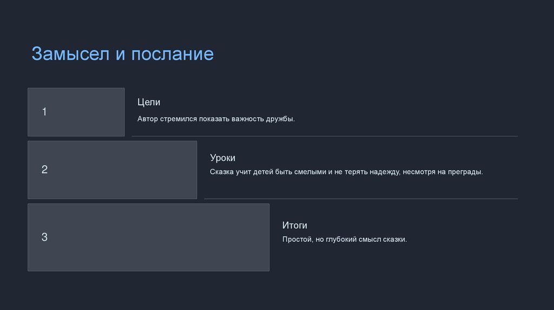Image resolution: width=554 pixels, height=310 pixels.
Task: Click the "Цели" heading
Action: pos(149,102)
